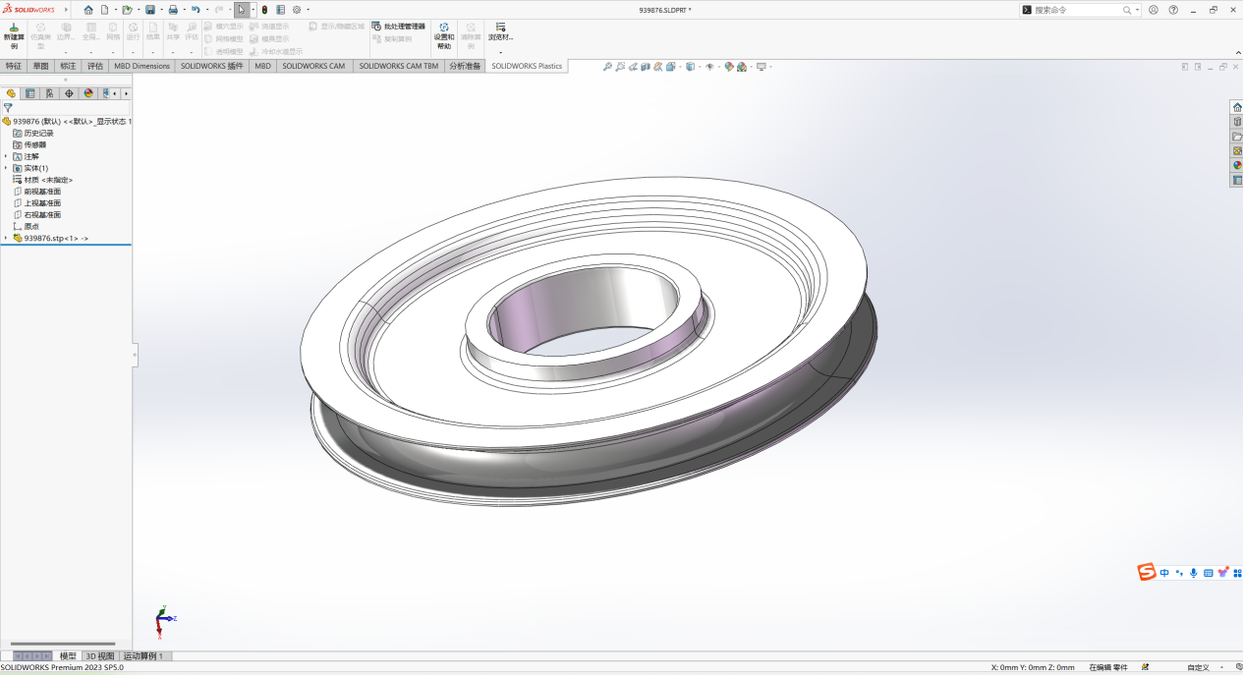Screen dimensions: 1243x675
Task: Open the DimXpertManager crosshair tab icon
Action: [69, 93]
